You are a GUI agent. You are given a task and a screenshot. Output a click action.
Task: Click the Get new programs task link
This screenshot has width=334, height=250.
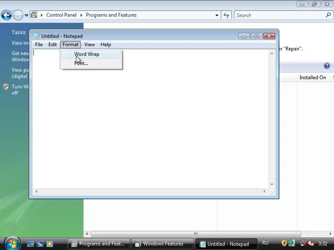(20, 56)
